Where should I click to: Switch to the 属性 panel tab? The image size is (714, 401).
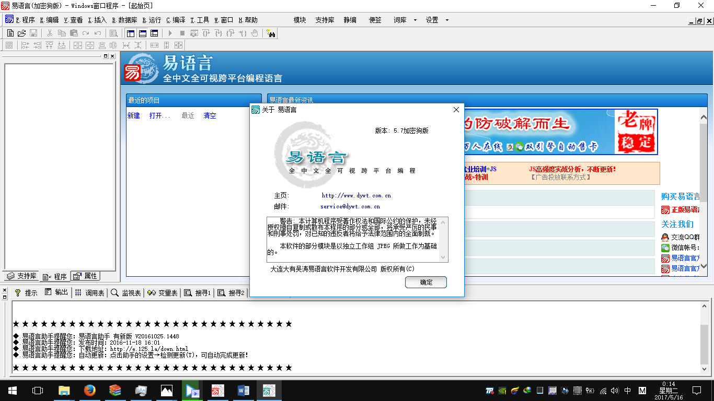tap(85, 276)
